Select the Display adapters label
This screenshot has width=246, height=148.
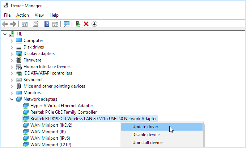(39, 54)
